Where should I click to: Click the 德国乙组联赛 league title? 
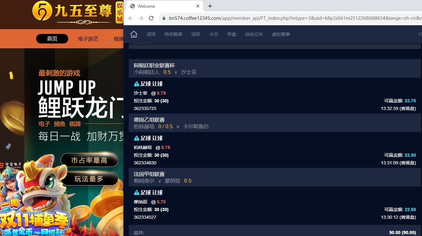pos(149,120)
